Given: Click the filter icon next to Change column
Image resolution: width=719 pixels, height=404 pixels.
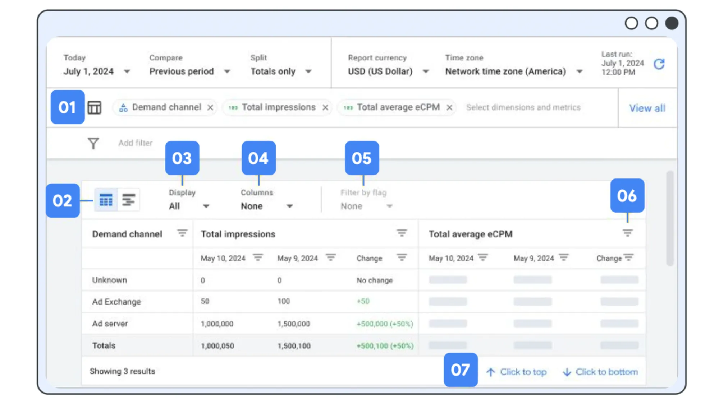Looking at the screenshot, I should pos(402,257).
